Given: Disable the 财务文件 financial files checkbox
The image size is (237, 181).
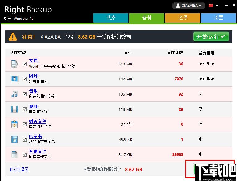Looking at the screenshot, I should [24, 124].
